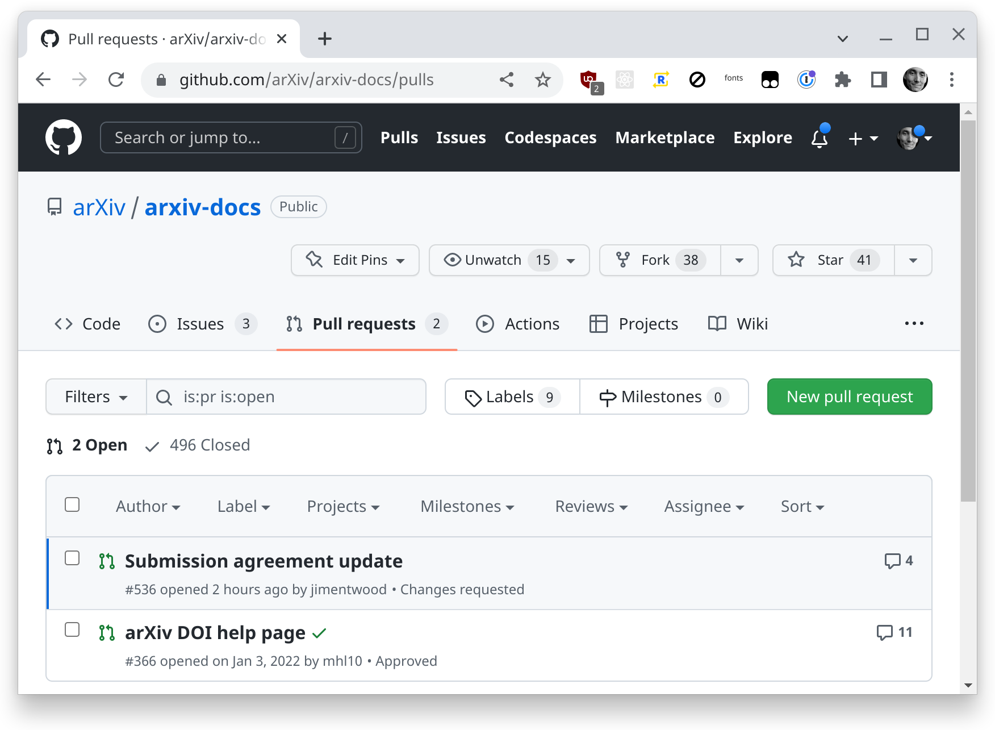Viewport: 995px width, 730px height.
Task: Go to Codespaces in the top navigation
Action: (x=550, y=137)
